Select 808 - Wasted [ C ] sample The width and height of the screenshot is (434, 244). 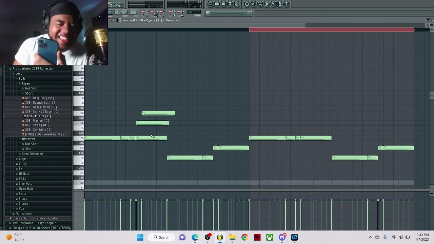(37, 121)
